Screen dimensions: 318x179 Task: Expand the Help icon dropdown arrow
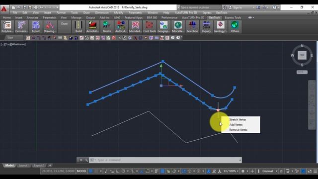point(278,7)
